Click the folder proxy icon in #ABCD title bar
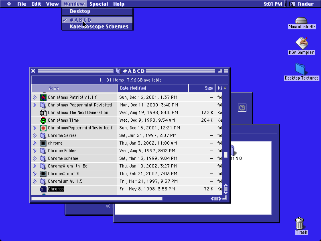The height and width of the screenshot is (241, 321). pos(118,71)
